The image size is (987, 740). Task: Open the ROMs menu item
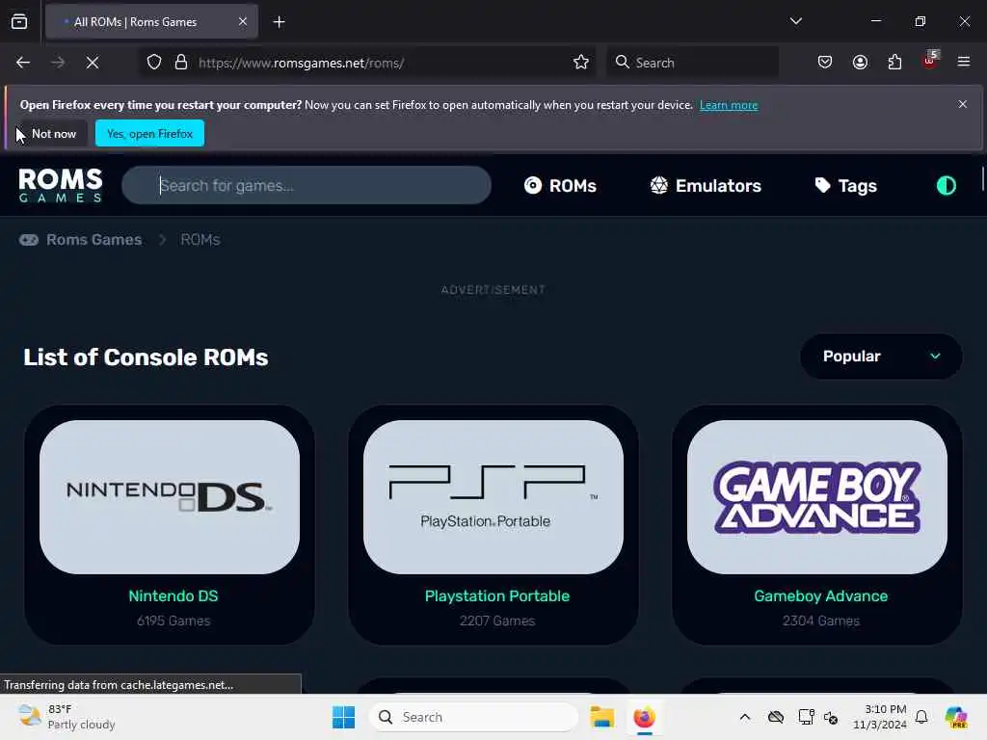pyautogui.click(x=560, y=186)
